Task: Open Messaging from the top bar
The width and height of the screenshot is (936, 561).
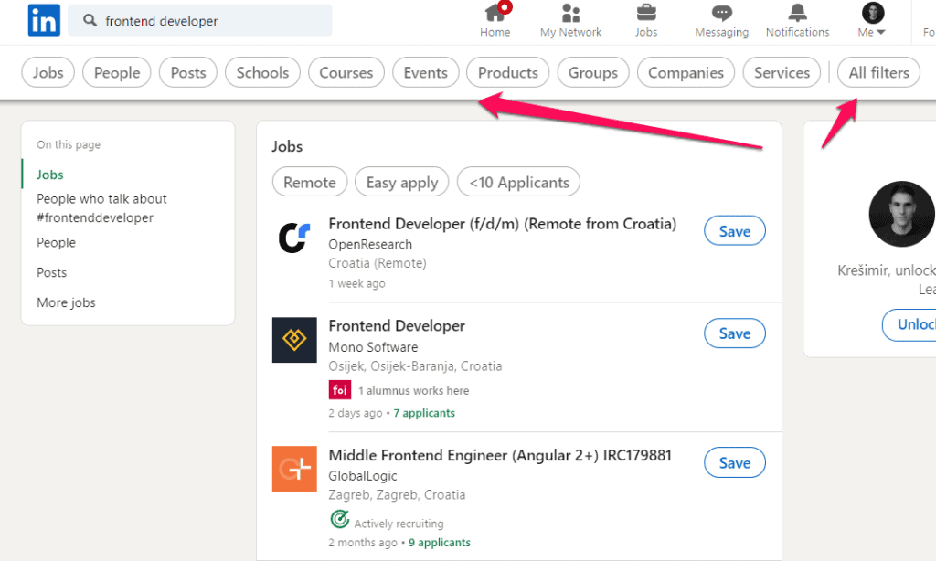Action: [x=721, y=21]
